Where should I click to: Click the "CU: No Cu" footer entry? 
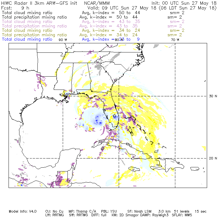(x=54, y=212)
